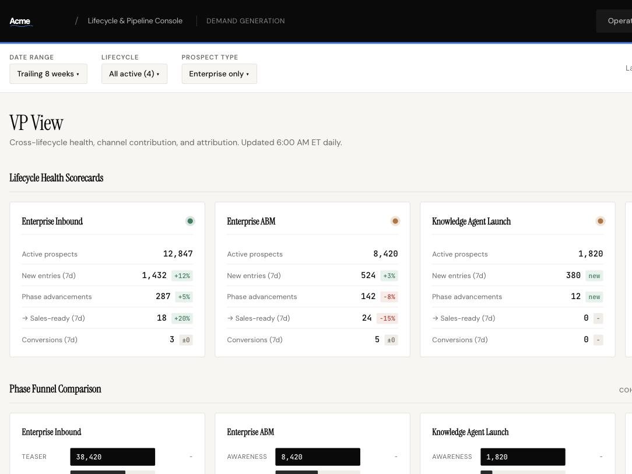Screen dimensions: 632x474
Task: Click the -15% sales-ready badge
Action: [387, 318]
